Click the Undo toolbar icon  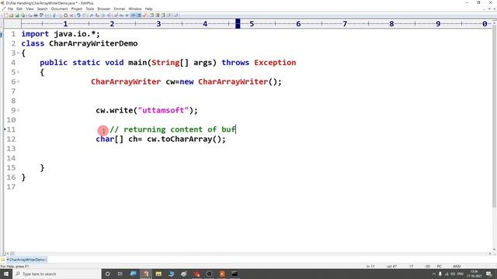78,15
